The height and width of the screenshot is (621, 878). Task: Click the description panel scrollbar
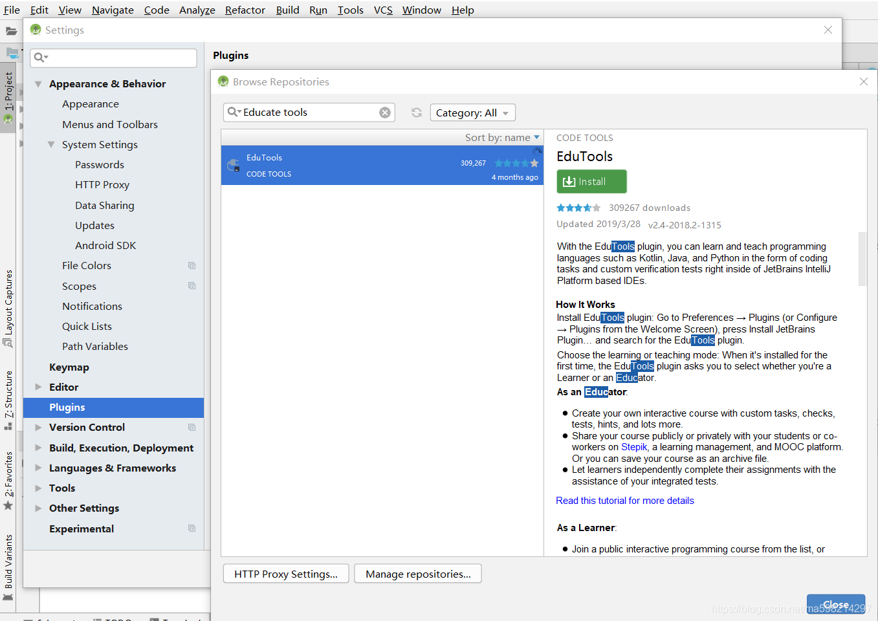tap(862, 259)
